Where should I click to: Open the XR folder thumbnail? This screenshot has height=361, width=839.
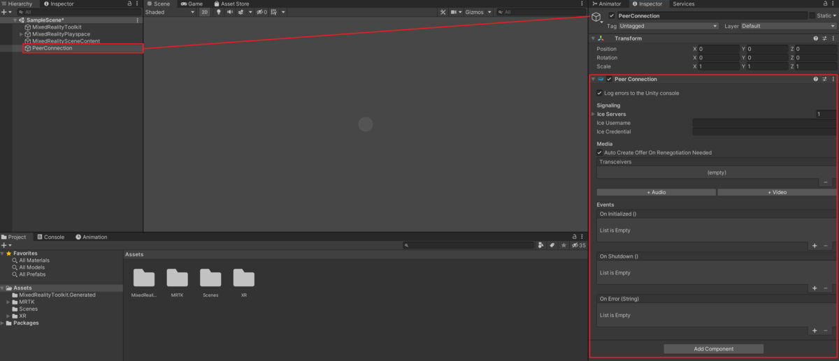pyautogui.click(x=244, y=278)
